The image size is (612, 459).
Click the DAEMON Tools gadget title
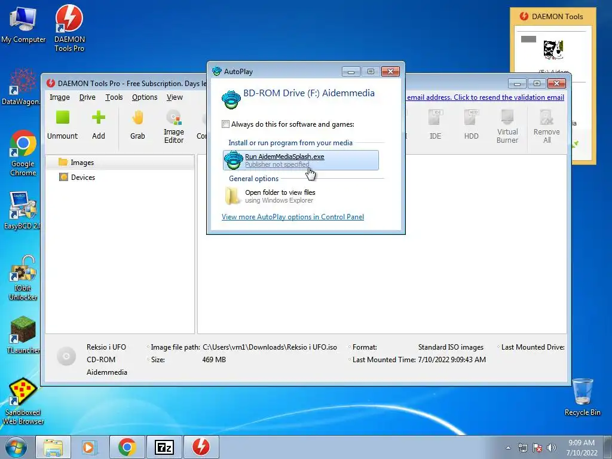pos(558,16)
